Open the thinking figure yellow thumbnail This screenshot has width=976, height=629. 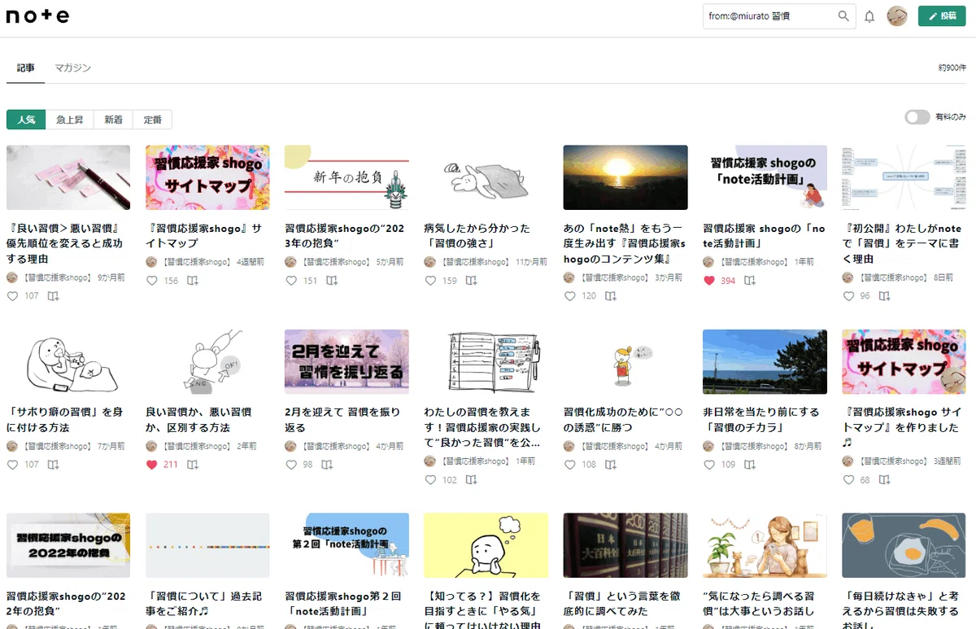(486, 545)
